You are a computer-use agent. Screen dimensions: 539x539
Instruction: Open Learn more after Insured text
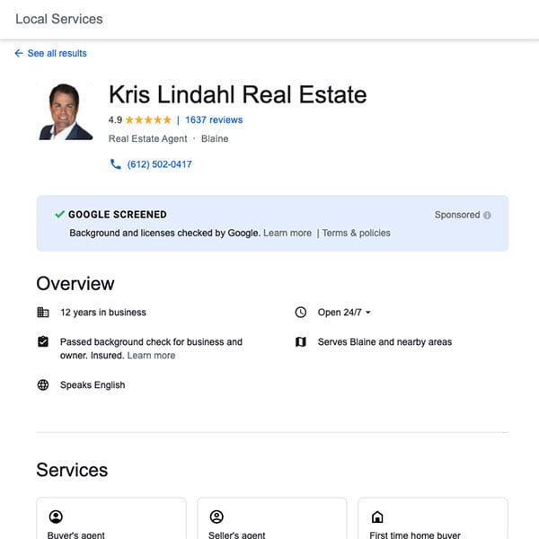click(x=151, y=356)
